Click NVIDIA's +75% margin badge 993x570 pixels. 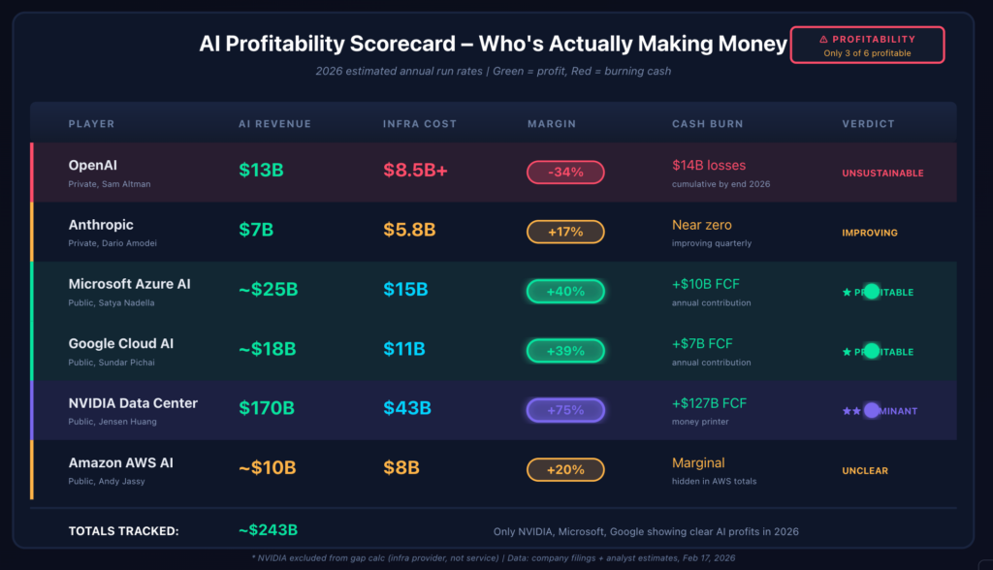pyautogui.click(x=565, y=410)
